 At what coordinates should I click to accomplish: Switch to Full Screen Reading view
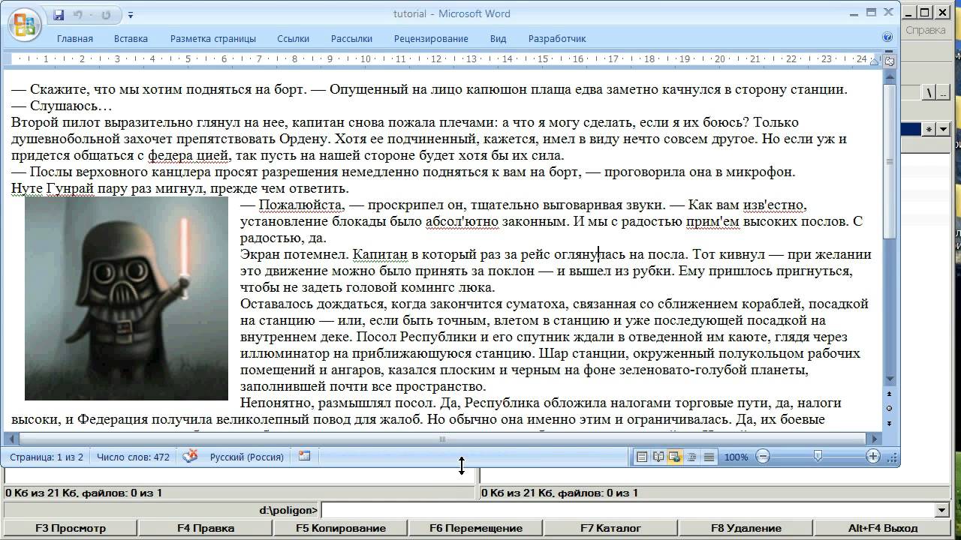(658, 456)
